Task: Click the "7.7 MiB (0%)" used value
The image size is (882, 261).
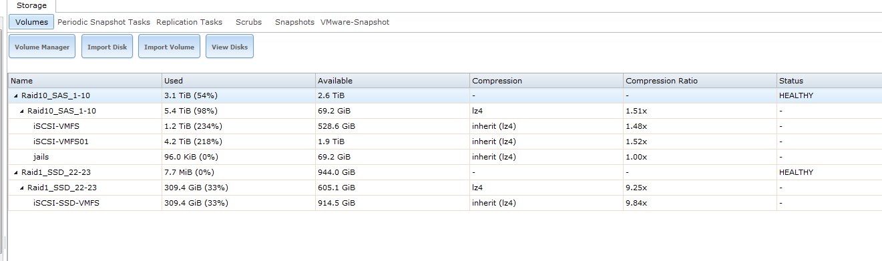Action: (190, 173)
